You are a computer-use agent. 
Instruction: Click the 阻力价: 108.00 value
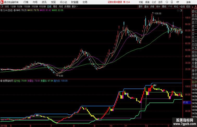(60, 81)
